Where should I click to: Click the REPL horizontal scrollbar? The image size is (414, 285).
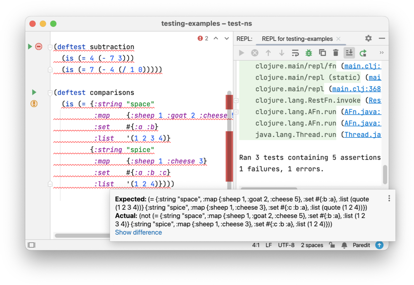(269, 188)
